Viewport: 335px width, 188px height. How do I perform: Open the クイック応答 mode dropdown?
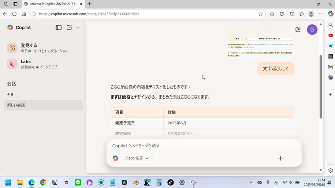(137, 158)
